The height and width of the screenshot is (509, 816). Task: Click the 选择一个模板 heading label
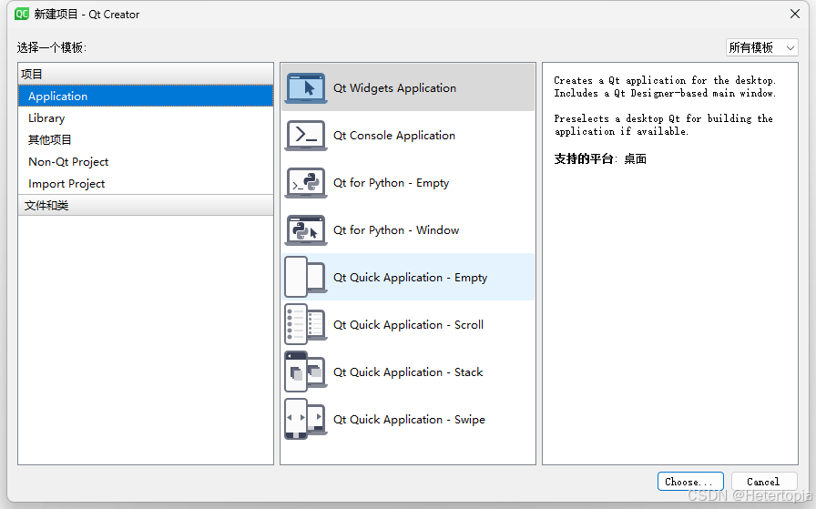(52, 48)
